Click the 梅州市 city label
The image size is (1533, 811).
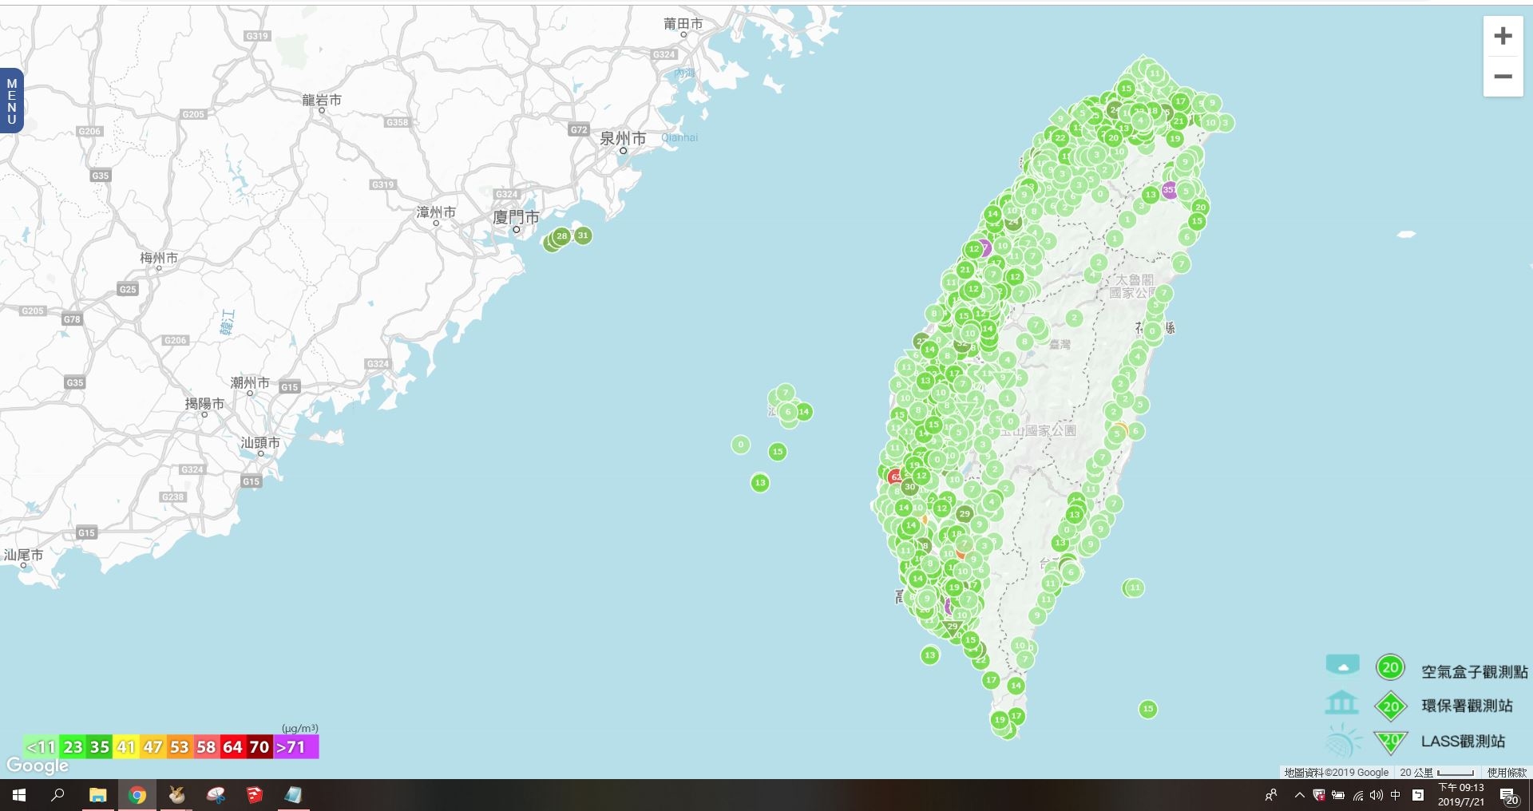coord(159,258)
